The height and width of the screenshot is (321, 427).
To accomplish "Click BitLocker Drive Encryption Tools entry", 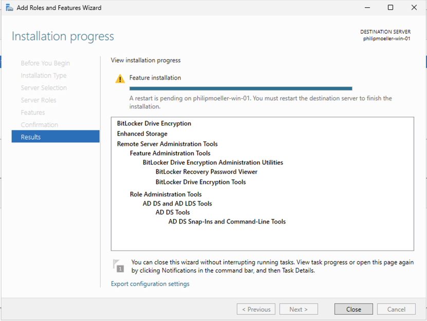I will 200,182.
